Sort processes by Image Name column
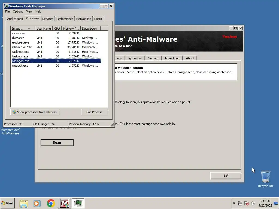 (23, 29)
